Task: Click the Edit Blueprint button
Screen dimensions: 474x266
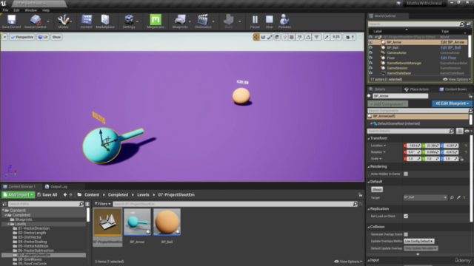Action: point(452,103)
